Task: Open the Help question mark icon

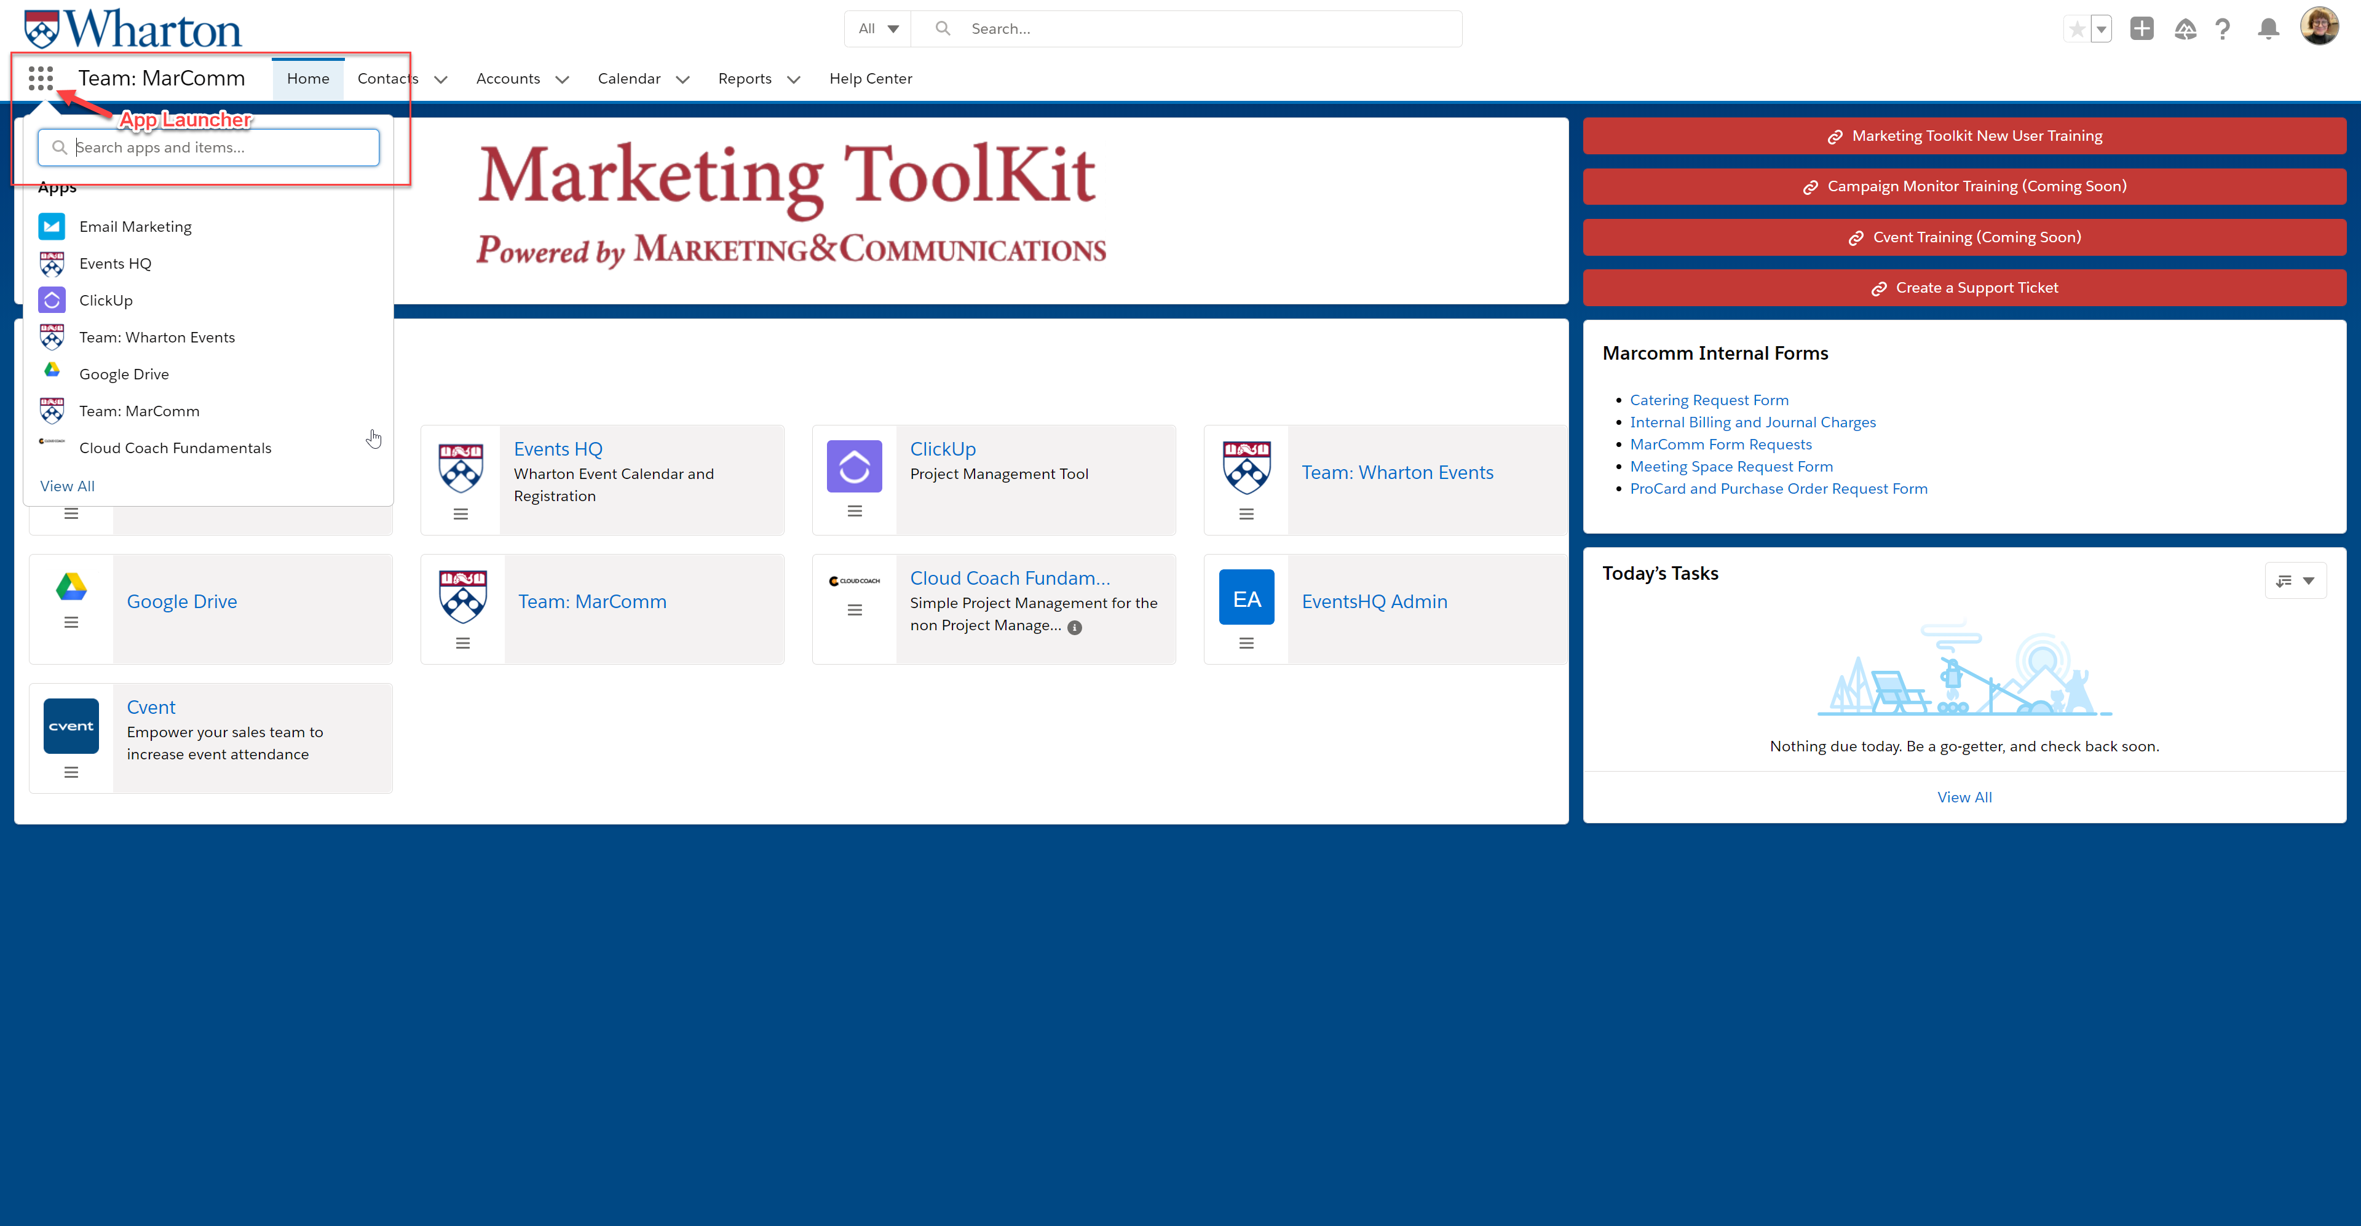Action: pos(2223,30)
